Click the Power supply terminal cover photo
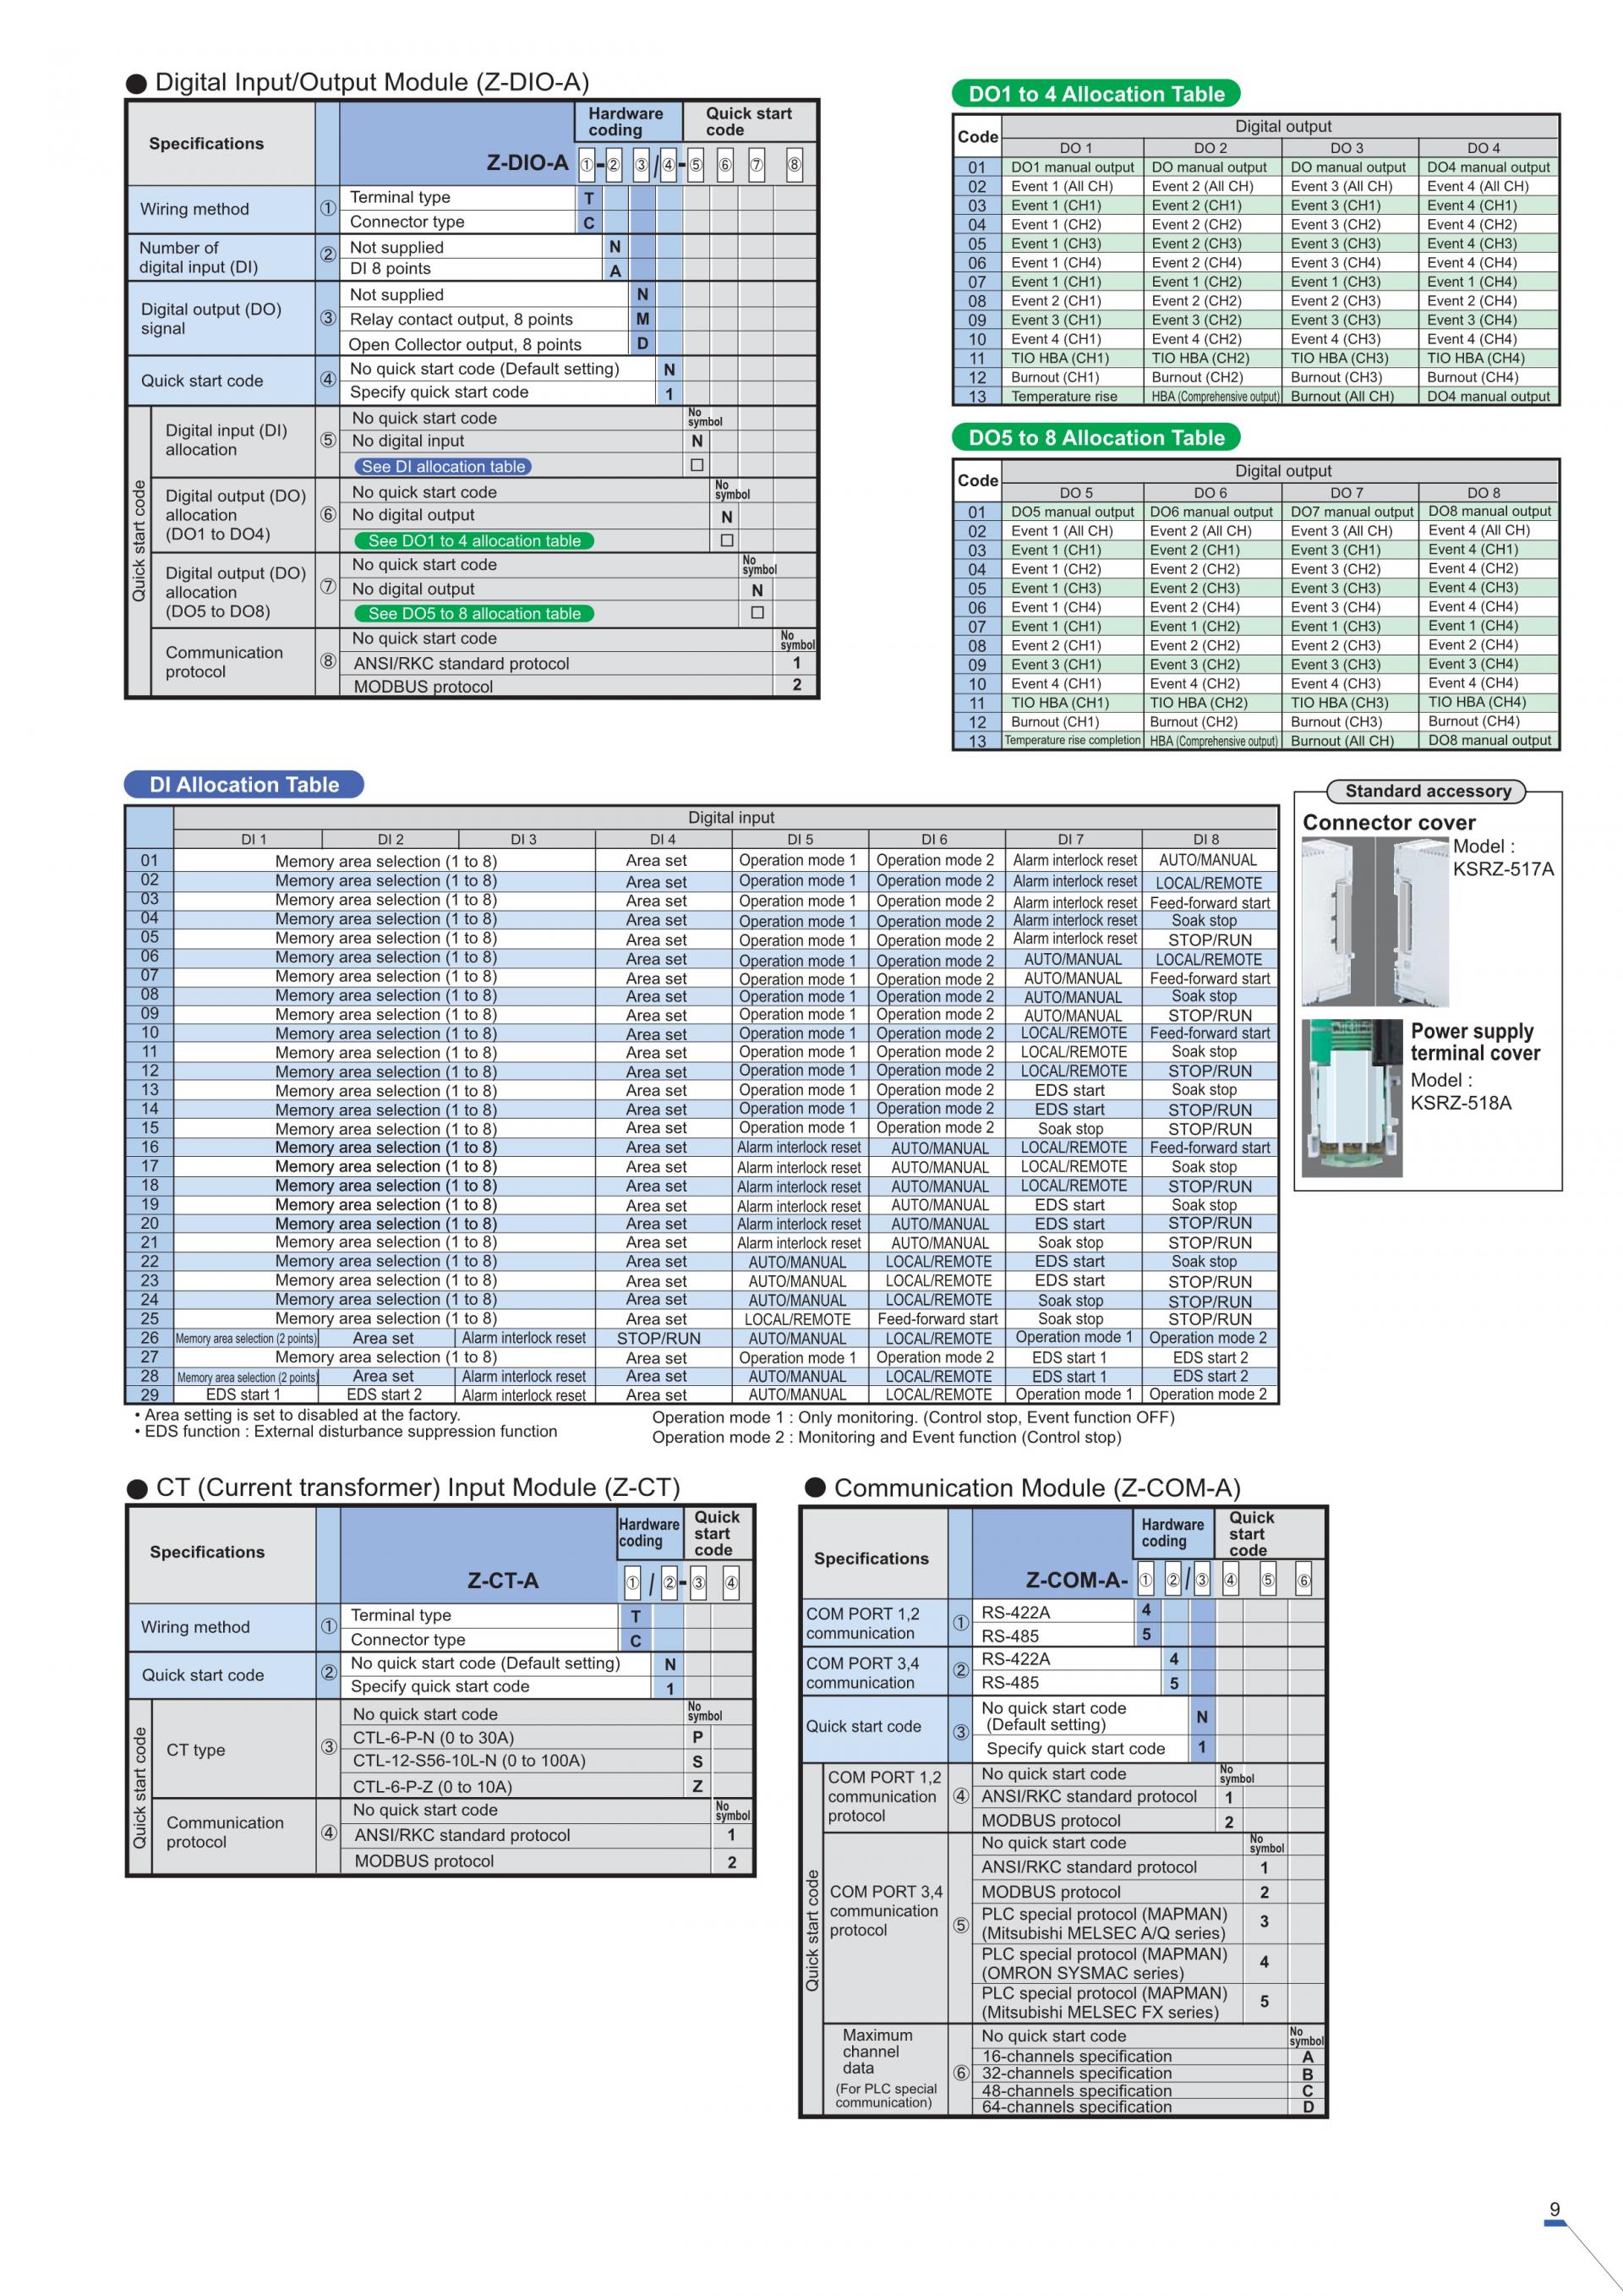 click(x=1352, y=1097)
